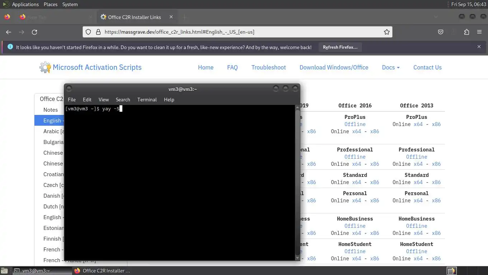This screenshot has height=275, width=488.
Task: Expand the Docs dropdown in site navigation
Action: click(x=391, y=67)
